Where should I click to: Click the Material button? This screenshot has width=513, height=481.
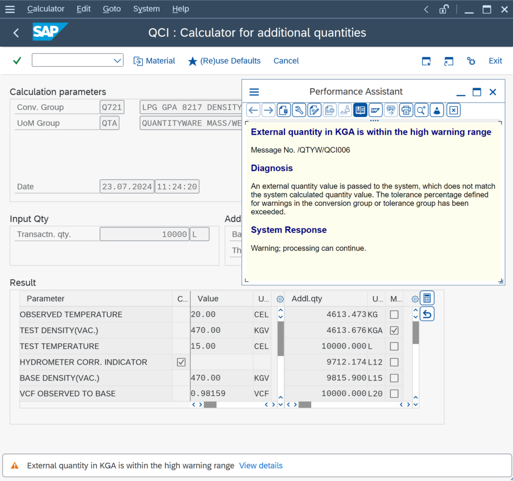(154, 61)
